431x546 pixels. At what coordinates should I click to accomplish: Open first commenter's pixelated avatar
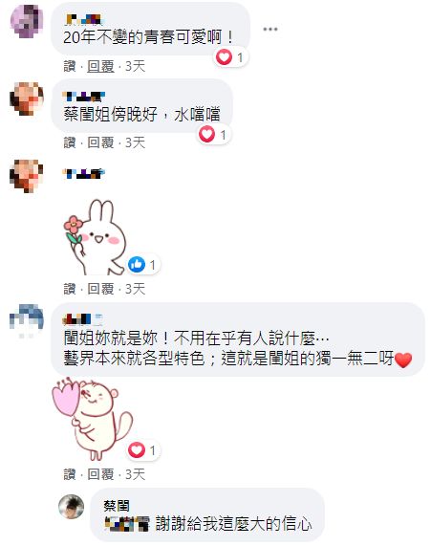click(27, 20)
